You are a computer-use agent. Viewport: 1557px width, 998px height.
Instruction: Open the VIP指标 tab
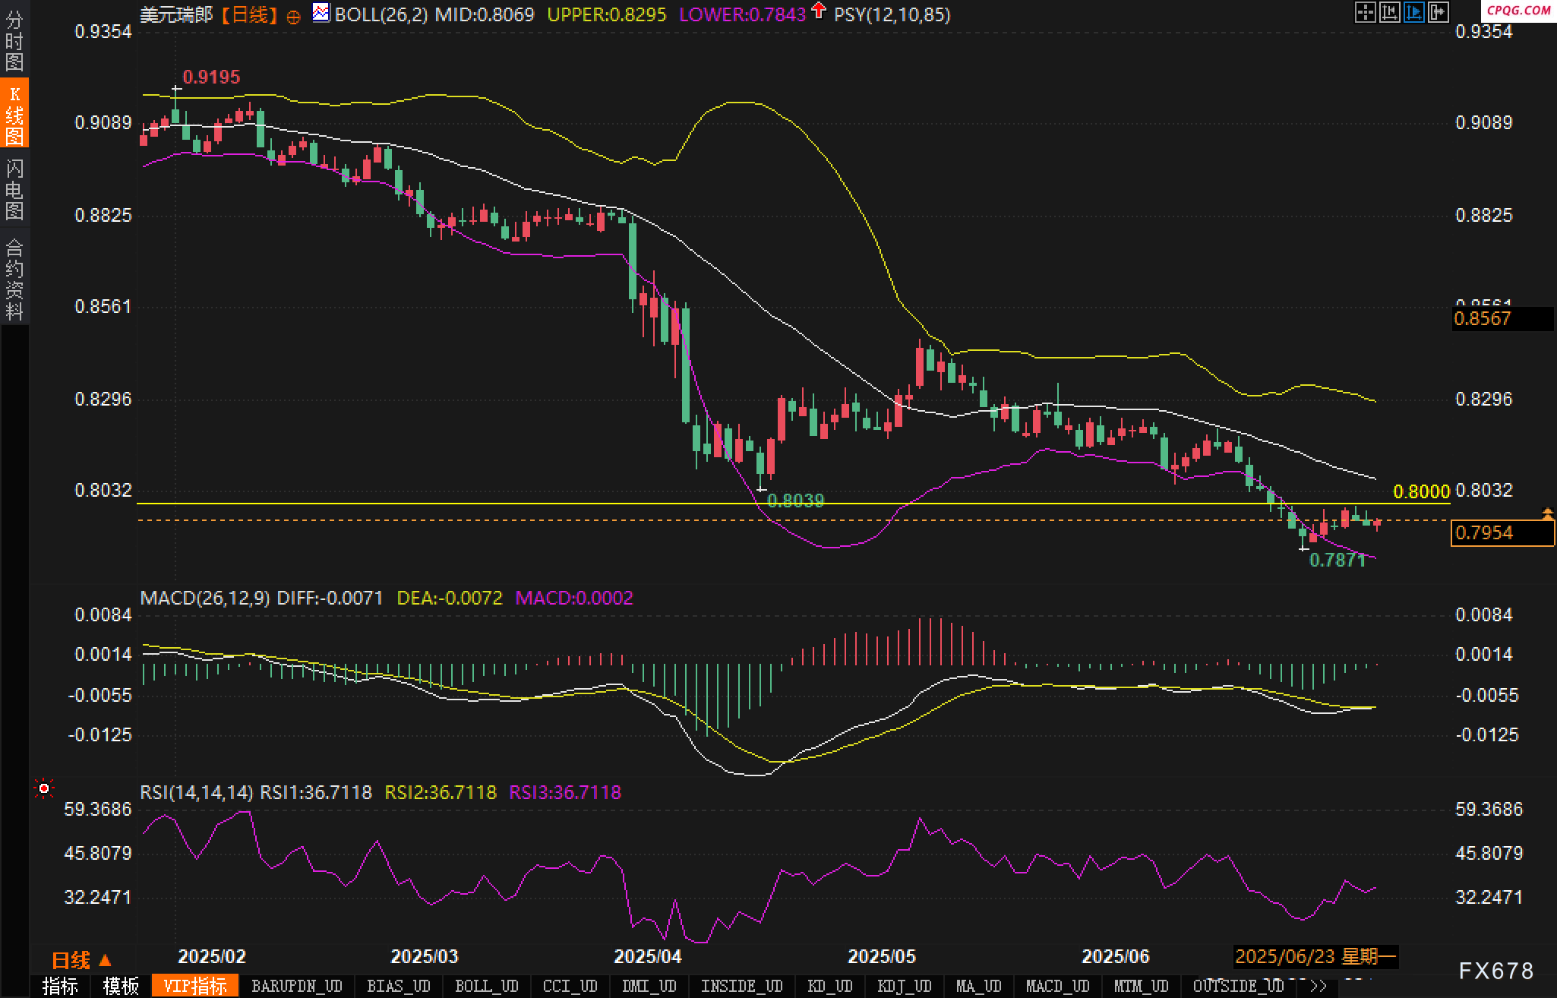tap(195, 987)
